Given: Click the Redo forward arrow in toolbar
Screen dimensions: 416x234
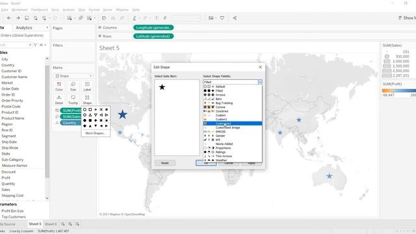Looking at the screenshot, I should coord(18,18).
